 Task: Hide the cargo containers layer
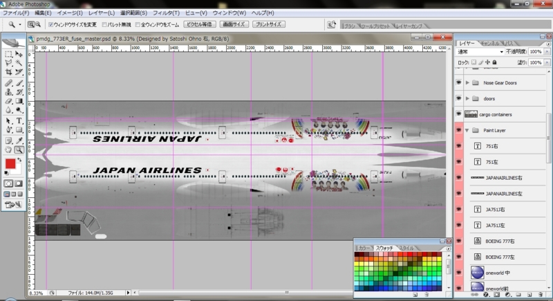(458, 114)
